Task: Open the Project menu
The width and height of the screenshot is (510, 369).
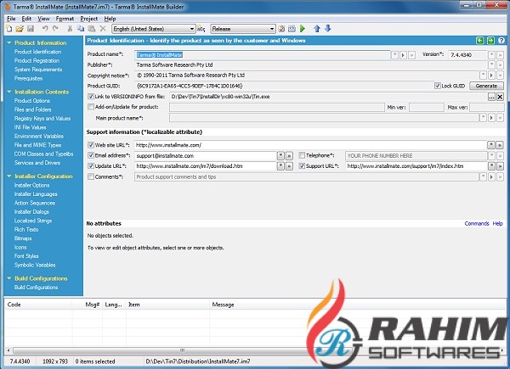Action: pyautogui.click(x=88, y=19)
